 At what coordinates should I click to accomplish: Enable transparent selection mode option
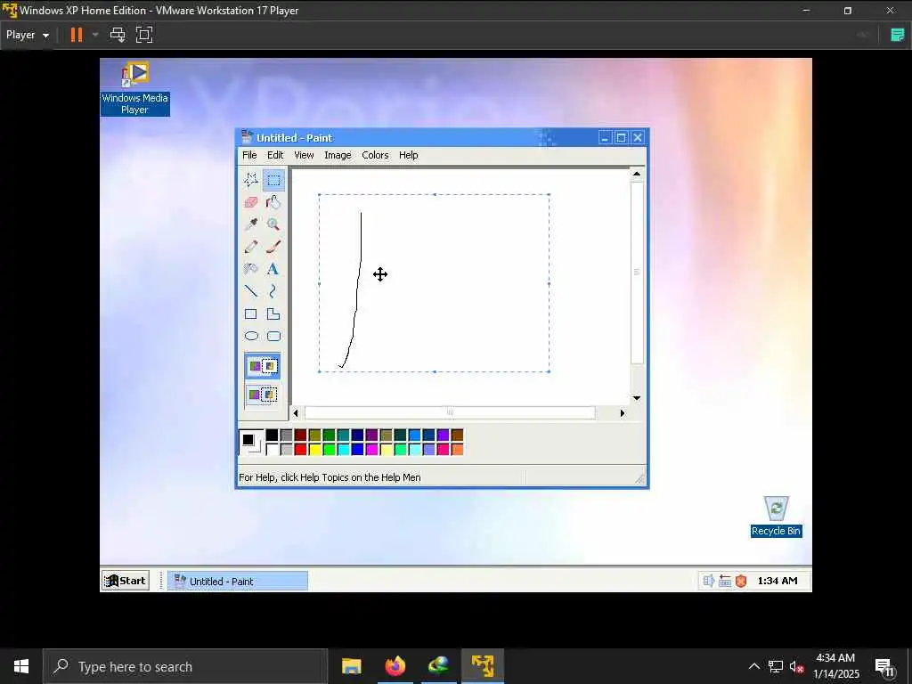tap(263, 395)
